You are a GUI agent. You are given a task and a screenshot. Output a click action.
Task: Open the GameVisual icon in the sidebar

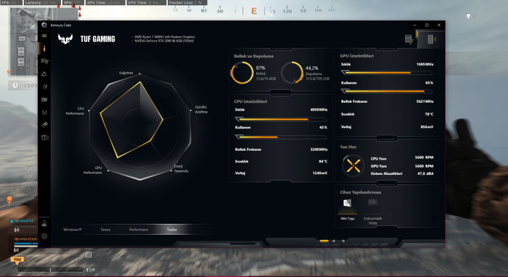(x=45, y=86)
